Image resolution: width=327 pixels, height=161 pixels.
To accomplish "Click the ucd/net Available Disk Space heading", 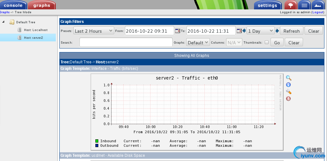I will [x=103, y=156].
